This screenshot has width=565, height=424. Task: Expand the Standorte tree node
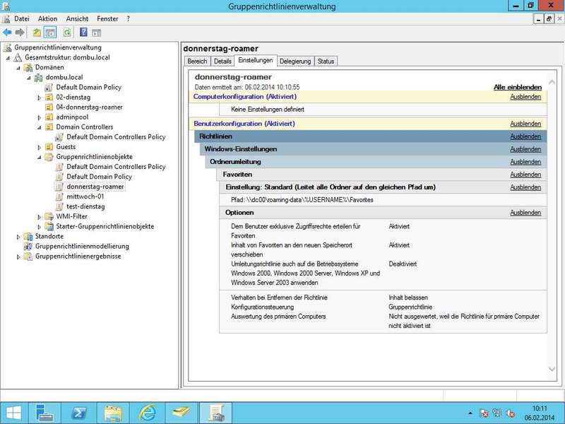[x=18, y=237]
